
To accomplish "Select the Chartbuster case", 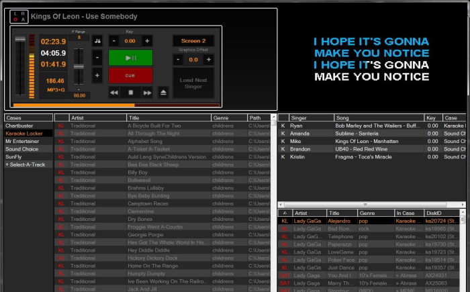I will (x=28, y=126).
